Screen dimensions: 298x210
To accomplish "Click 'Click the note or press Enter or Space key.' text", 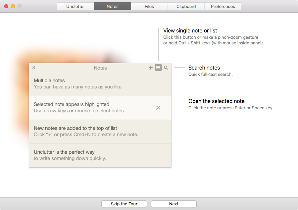I will coord(231,108).
